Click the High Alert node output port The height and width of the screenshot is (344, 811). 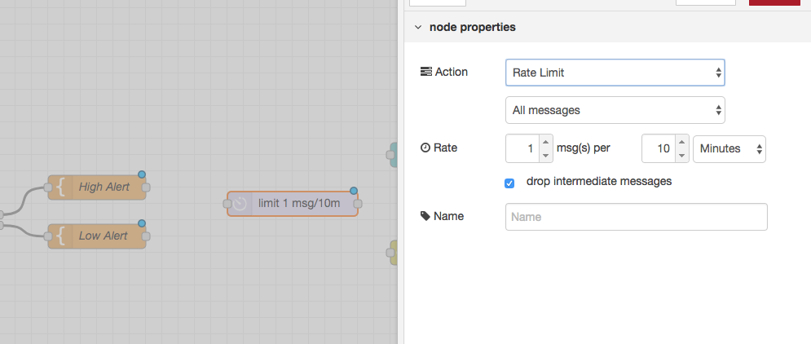pyautogui.click(x=146, y=187)
